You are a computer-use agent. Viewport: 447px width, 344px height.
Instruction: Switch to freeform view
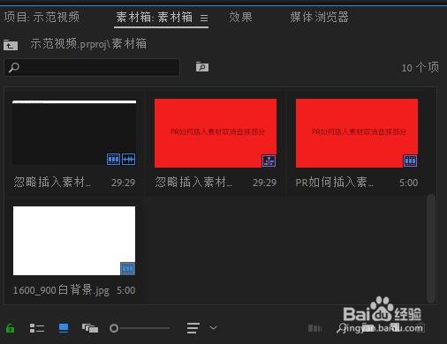[x=90, y=328]
